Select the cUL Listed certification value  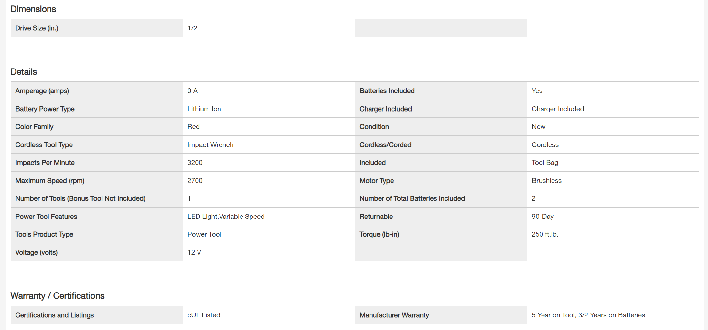pyautogui.click(x=204, y=315)
